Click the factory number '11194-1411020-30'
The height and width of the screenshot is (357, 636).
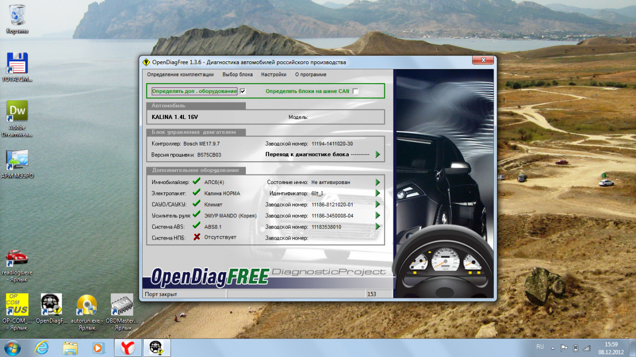tap(332, 143)
